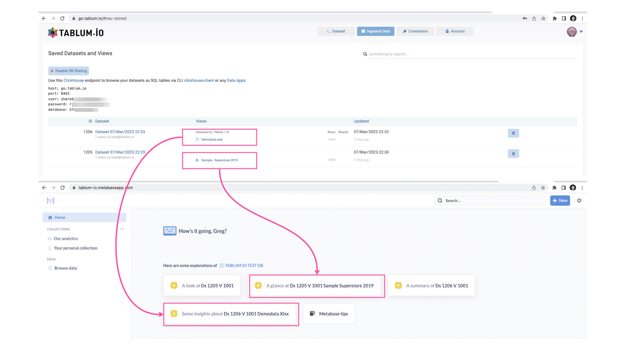
Task: Share the go.tablum.io page
Action: pyautogui.click(x=534, y=19)
